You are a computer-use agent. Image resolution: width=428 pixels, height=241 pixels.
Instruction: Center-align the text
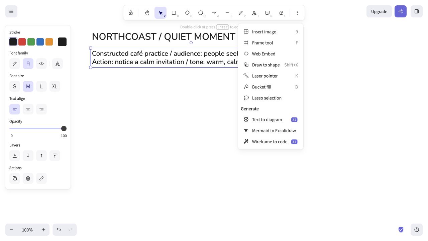[28, 109]
